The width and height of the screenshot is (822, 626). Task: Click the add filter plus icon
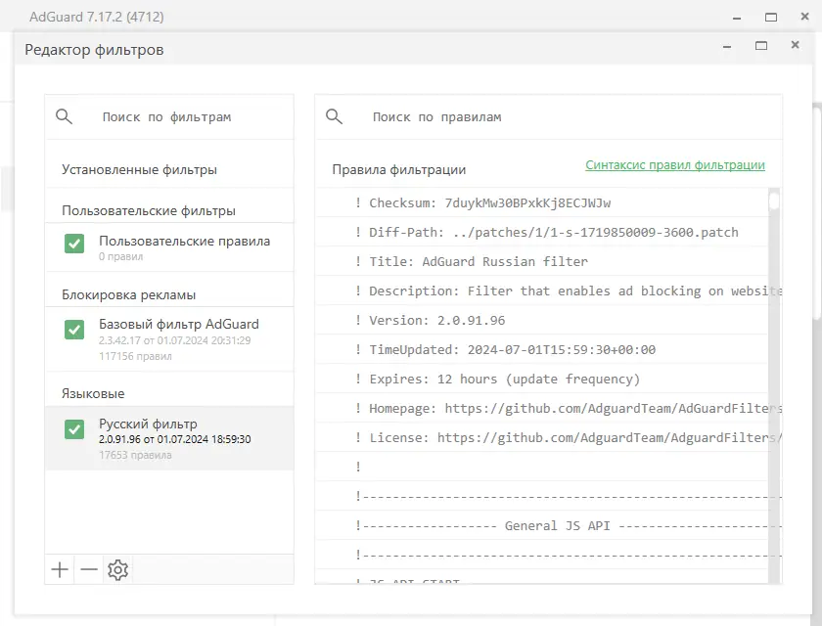point(60,570)
